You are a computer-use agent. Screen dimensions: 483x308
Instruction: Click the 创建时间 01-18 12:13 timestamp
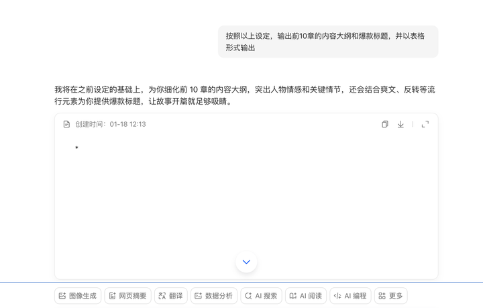(x=111, y=124)
